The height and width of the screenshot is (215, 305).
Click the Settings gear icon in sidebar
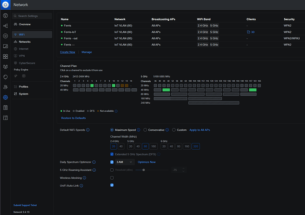click(x=5, y=97)
